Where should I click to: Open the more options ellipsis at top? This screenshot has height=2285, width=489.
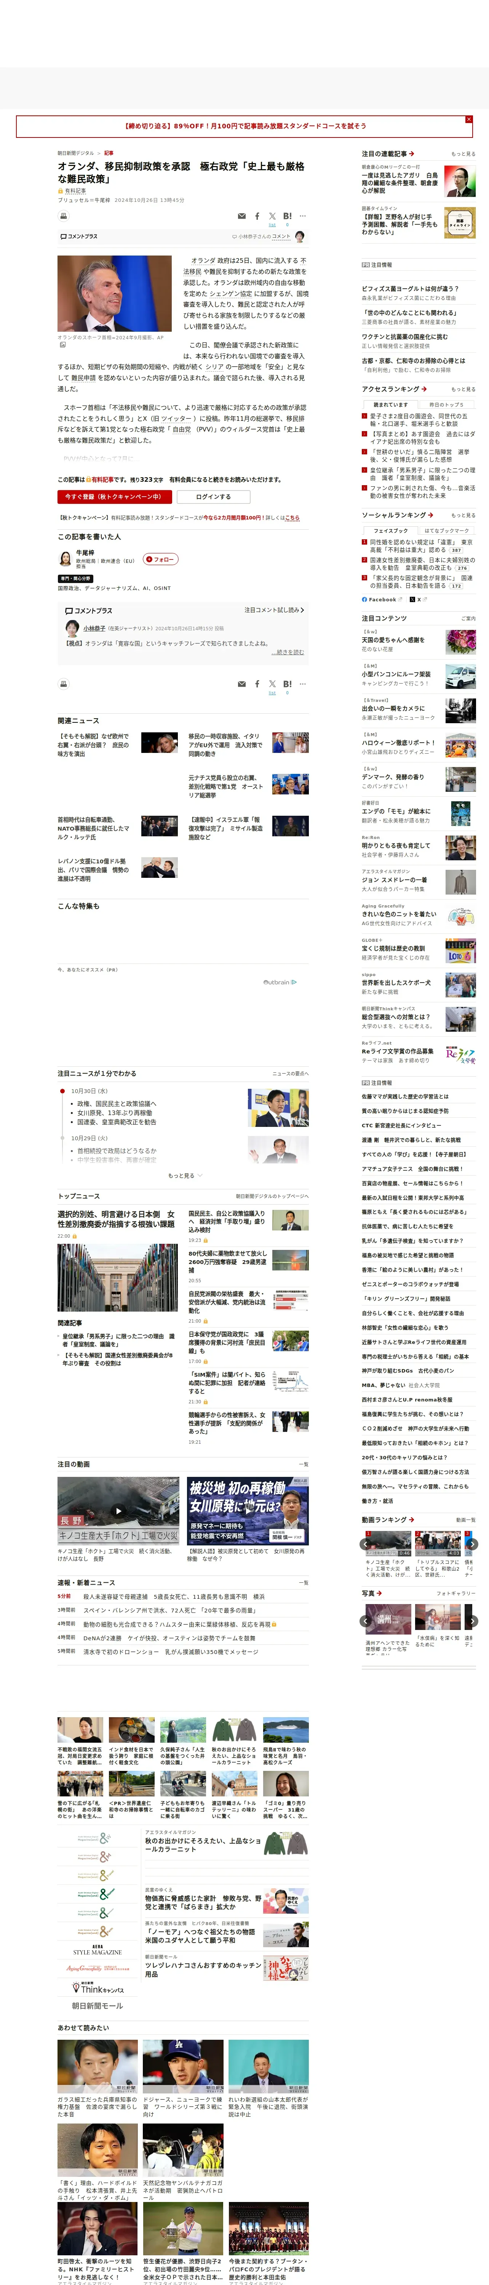coord(303,216)
